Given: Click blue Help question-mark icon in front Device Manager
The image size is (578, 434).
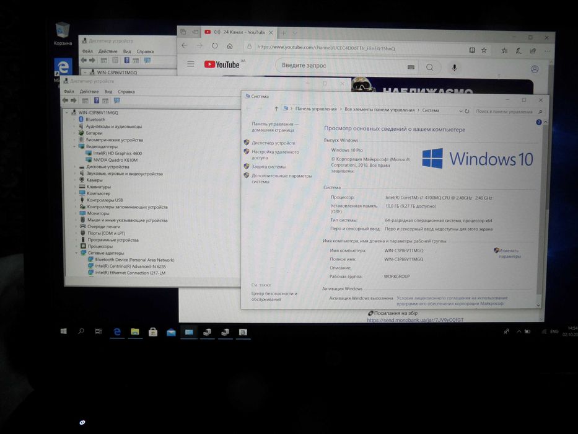Looking at the screenshot, I should 96,100.
